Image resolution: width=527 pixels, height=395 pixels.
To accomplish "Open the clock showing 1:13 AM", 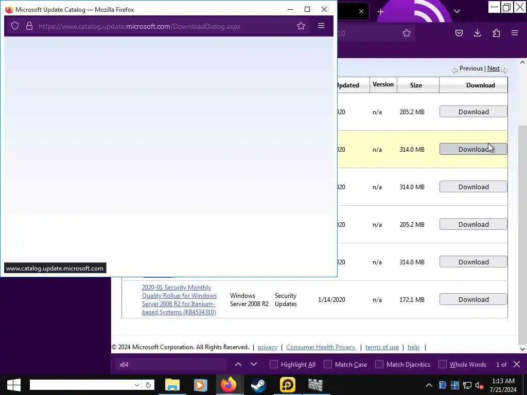I will (503, 385).
